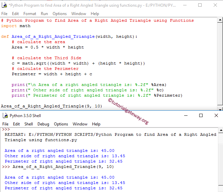This screenshot has height=192, width=223.
Task: Click the 'def Area_of_a_Right_Angled_Triangle' line
Action: point(69,36)
